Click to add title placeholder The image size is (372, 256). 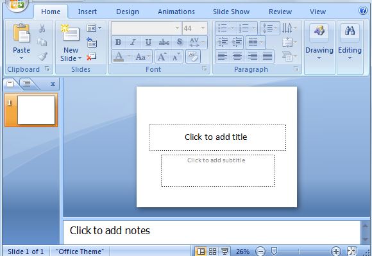[x=217, y=137]
